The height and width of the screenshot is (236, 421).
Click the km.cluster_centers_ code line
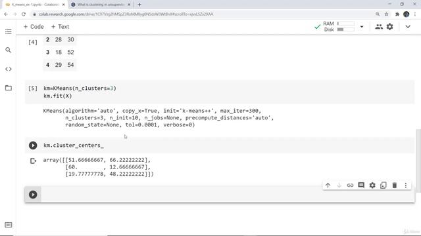point(74,146)
